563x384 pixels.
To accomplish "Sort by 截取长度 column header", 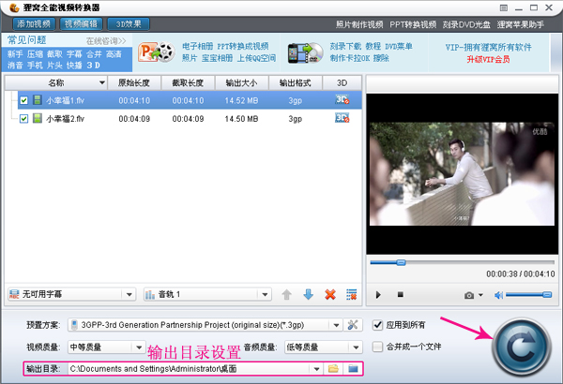I will 189,82.
